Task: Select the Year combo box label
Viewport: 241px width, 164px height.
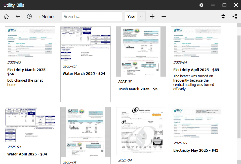Action: (x=131, y=16)
